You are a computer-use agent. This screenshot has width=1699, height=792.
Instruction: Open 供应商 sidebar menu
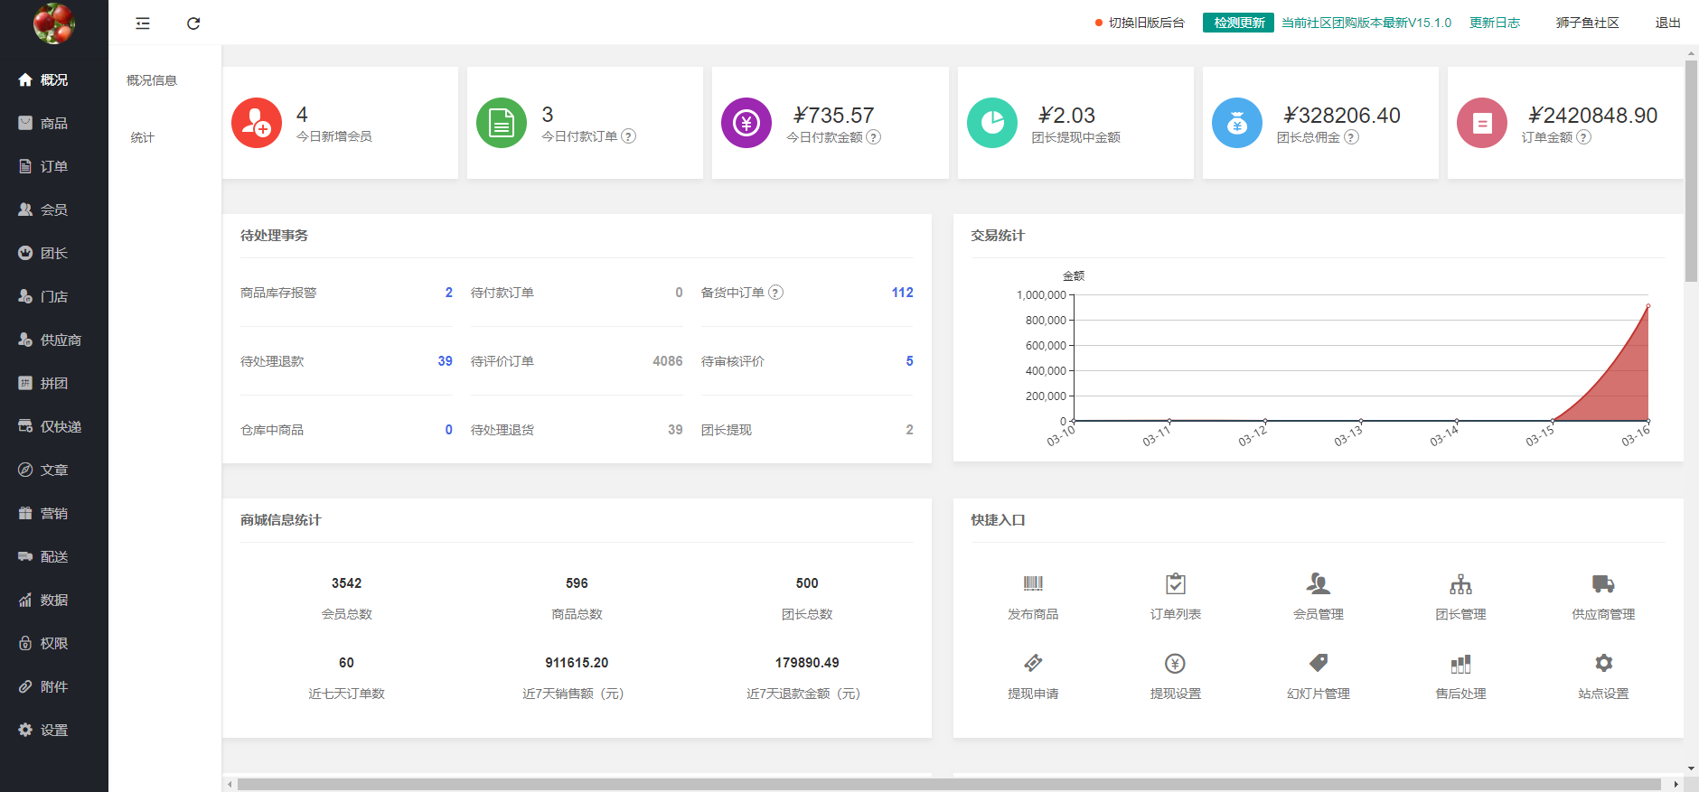point(54,340)
